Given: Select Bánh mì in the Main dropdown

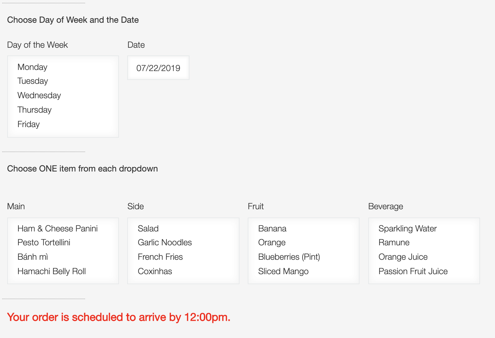Looking at the screenshot, I should click(32, 257).
